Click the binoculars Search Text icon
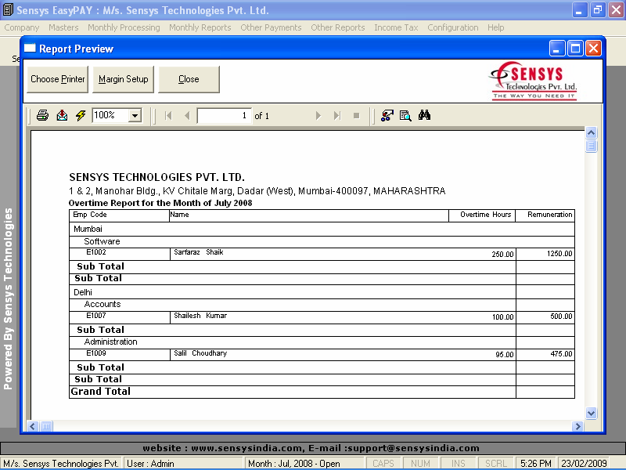The width and height of the screenshot is (626, 470). click(424, 115)
